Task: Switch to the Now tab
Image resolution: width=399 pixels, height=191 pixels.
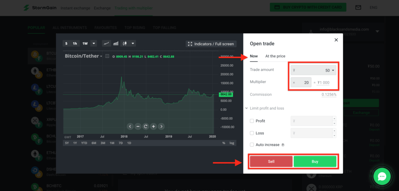Action: tap(254, 56)
